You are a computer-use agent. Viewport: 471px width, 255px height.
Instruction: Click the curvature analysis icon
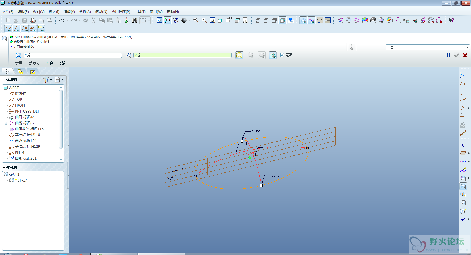point(340,20)
